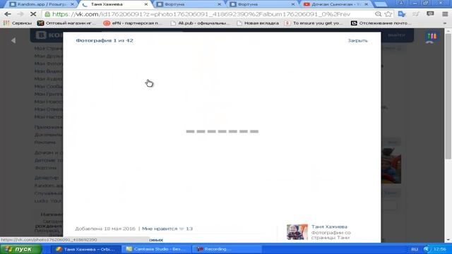This screenshot has height=254, width=452.
Task: Open the Ali.pub bookmark
Action: (200, 23)
